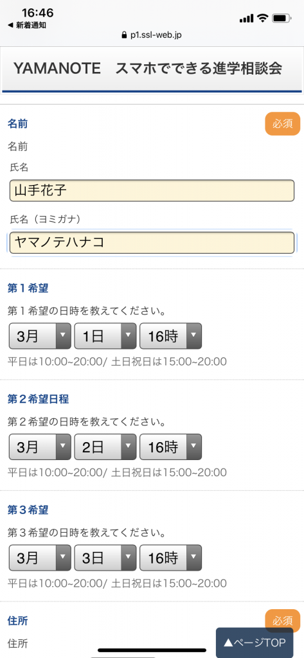Click the ヨミガナ field containing ヤマノテハナコ
This screenshot has height=658, width=304.
(x=152, y=242)
